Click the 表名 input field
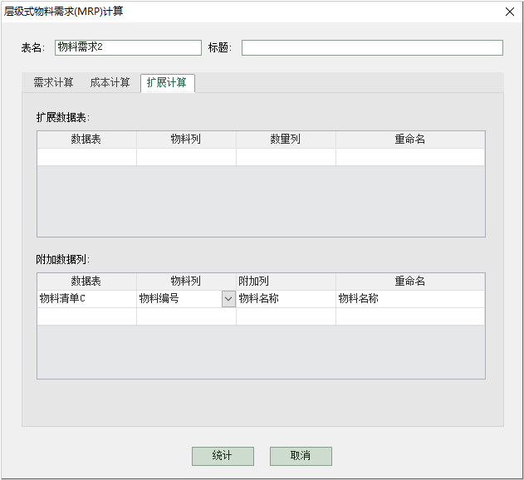 128,48
